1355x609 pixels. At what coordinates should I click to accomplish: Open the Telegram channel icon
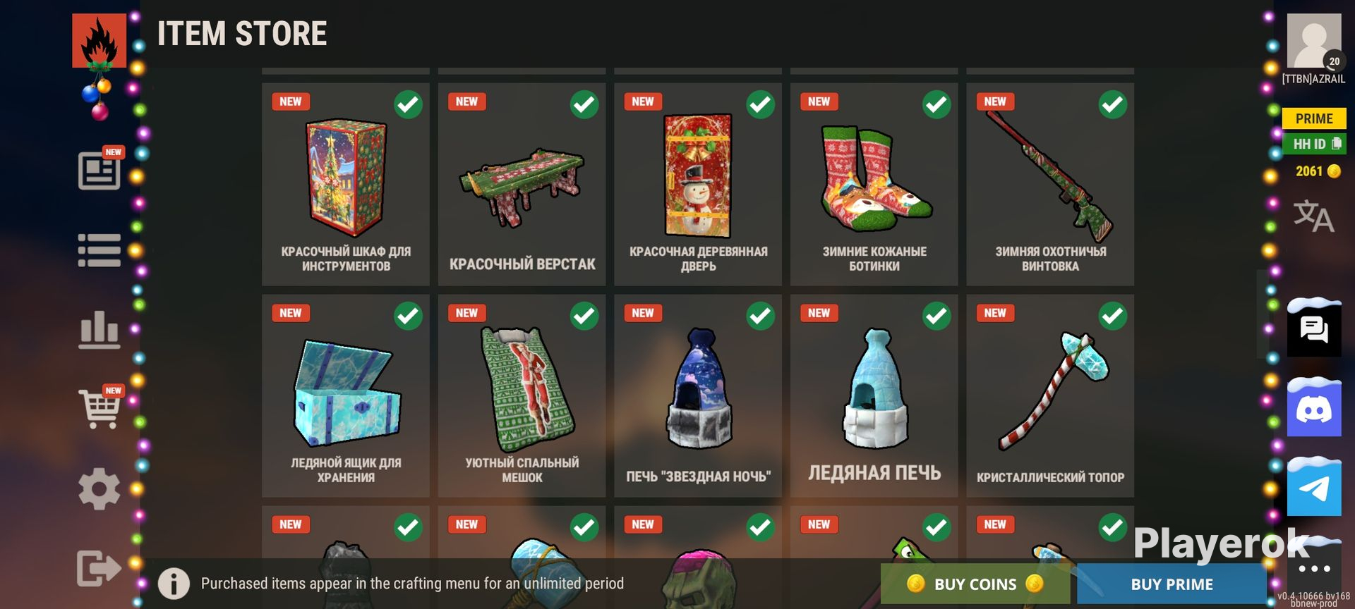1314,488
